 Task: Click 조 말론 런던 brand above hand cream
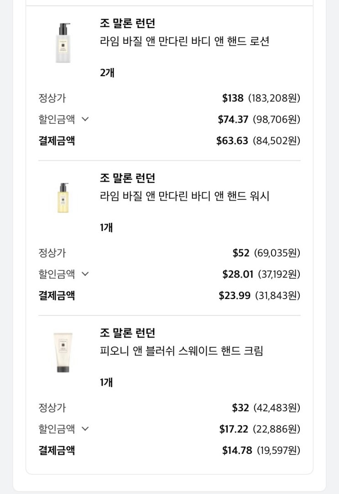click(x=127, y=333)
